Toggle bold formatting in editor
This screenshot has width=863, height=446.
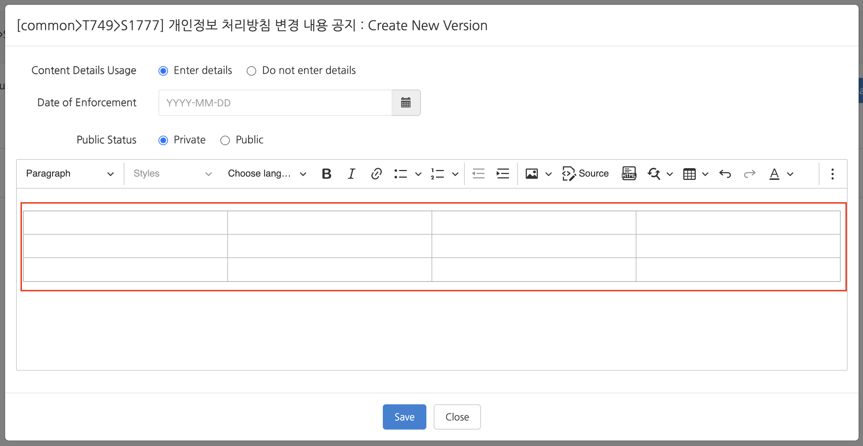coord(326,174)
